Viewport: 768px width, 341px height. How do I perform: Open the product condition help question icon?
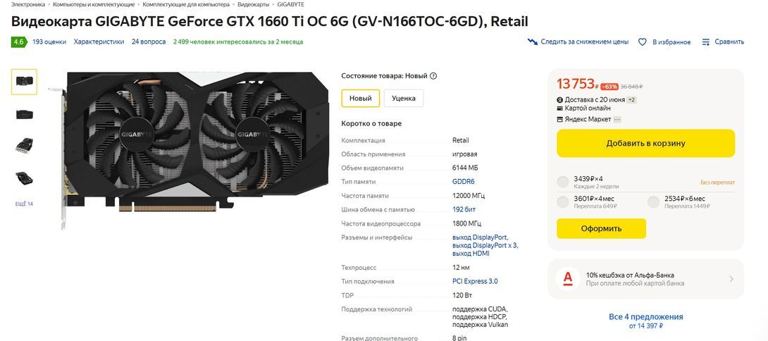pyautogui.click(x=433, y=76)
